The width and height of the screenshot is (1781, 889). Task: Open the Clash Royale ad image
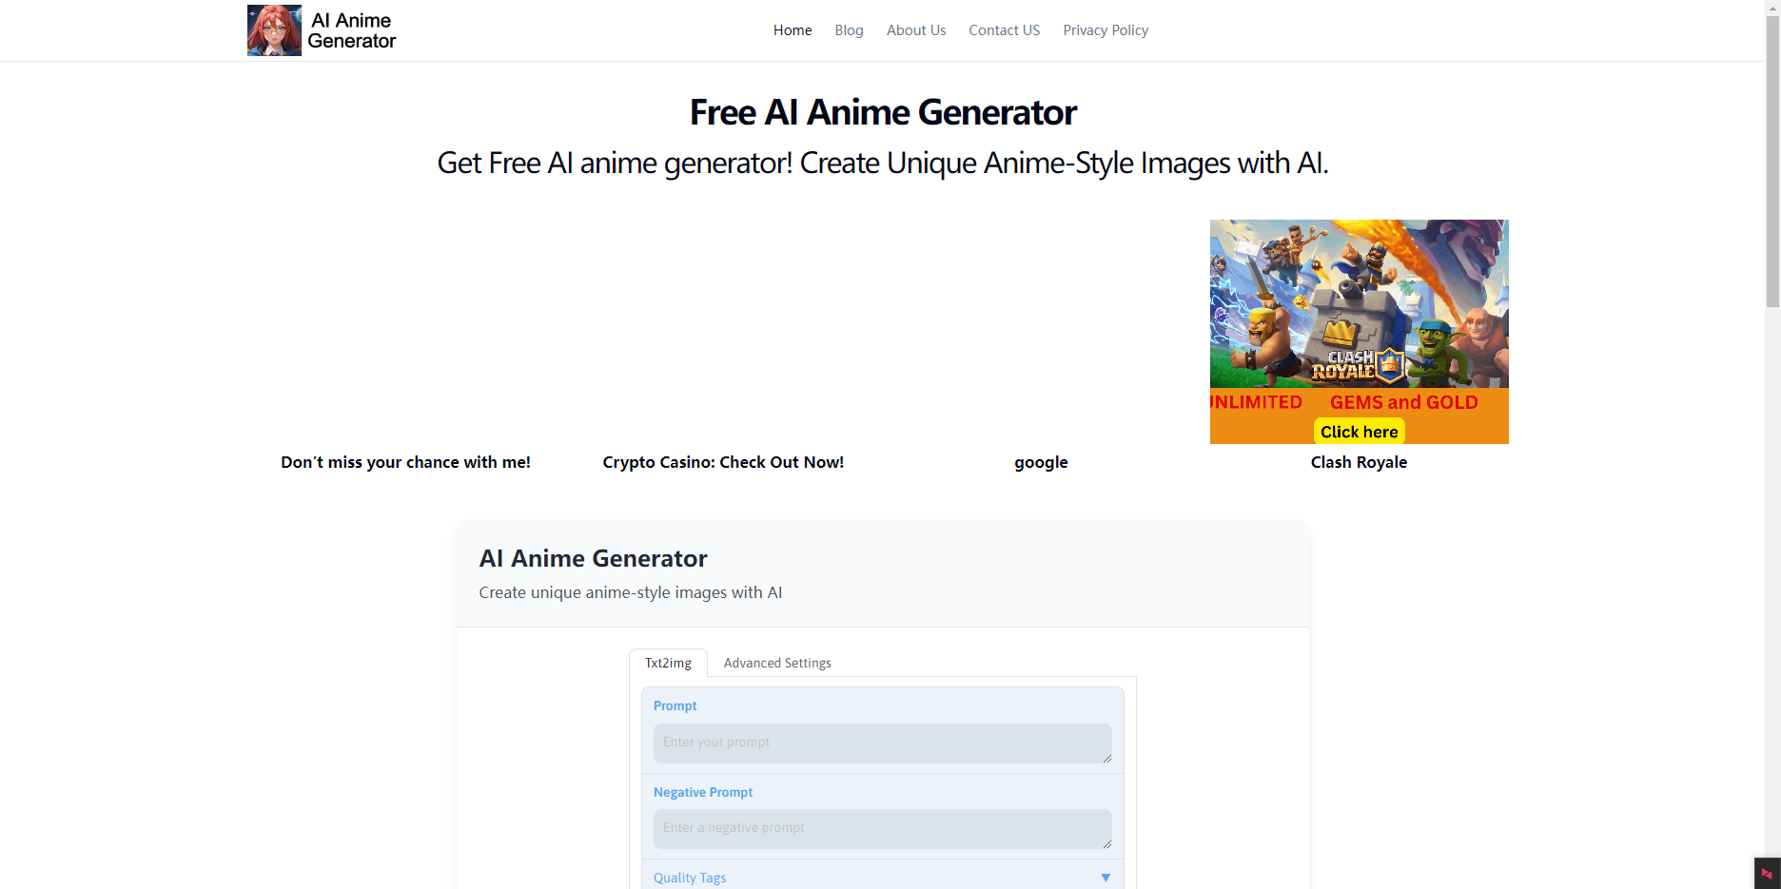(x=1359, y=331)
